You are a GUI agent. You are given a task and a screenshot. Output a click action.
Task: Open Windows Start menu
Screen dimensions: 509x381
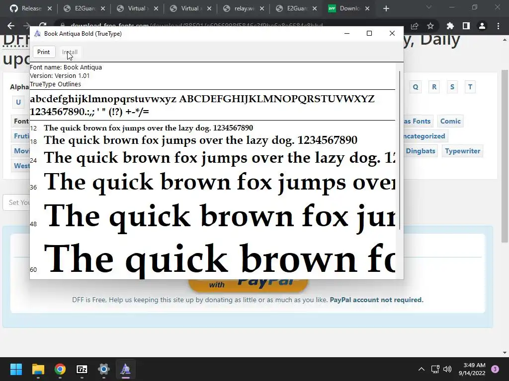point(16,369)
